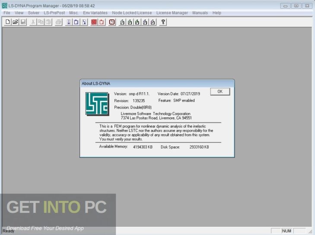
Task: Click the light green document toolbar icon
Action: [x=130, y=22]
